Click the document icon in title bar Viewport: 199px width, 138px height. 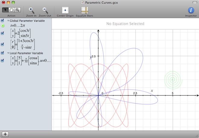(x=84, y=3)
